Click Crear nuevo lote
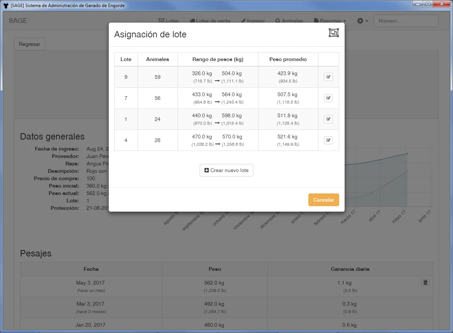This screenshot has height=333, width=453. [x=226, y=170]
